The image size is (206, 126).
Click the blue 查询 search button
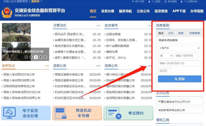[180, 79]
